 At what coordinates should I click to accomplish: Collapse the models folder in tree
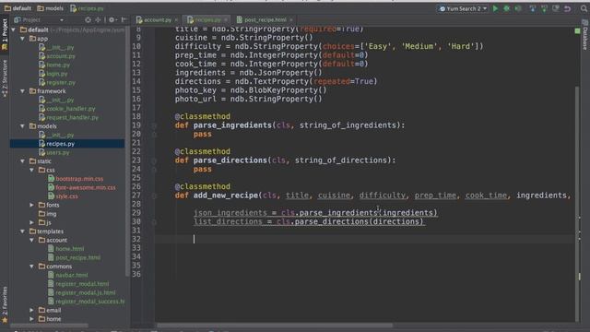click(22, 126)
